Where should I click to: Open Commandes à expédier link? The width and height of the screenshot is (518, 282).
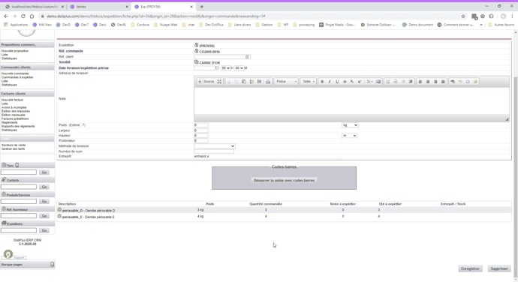pos(17,77)
